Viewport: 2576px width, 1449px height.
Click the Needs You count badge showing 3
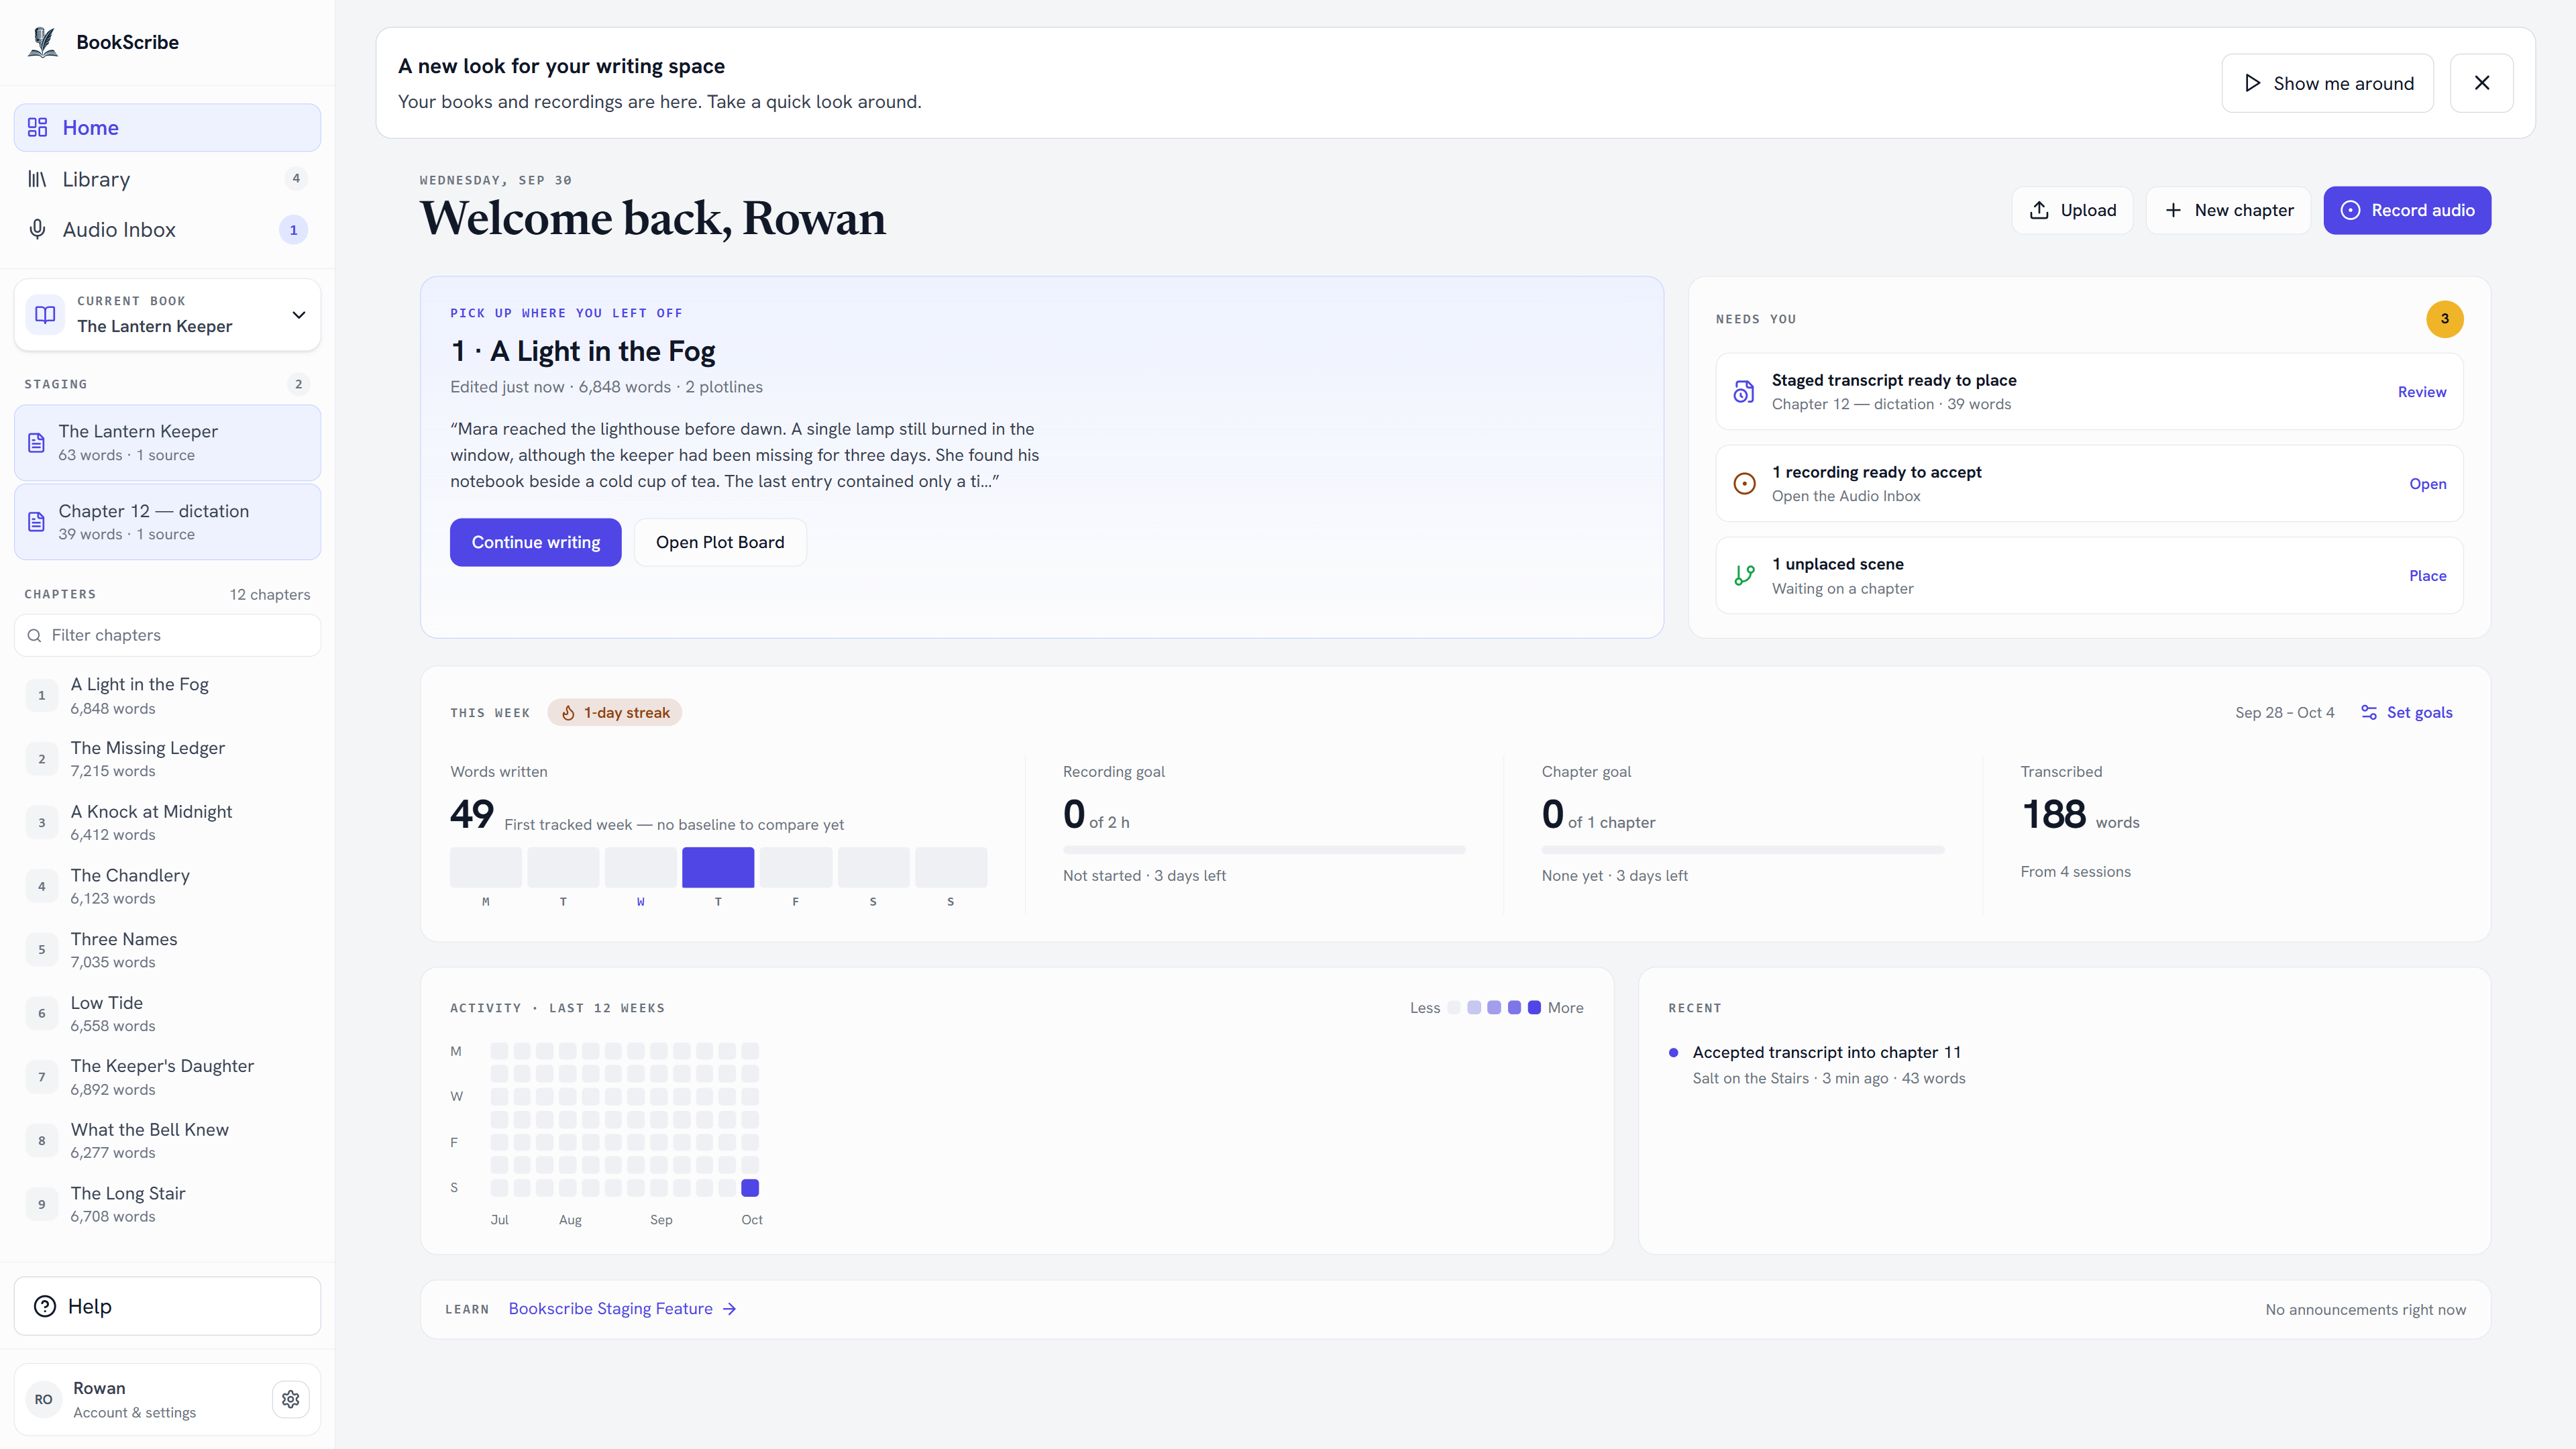point(2445,319)
